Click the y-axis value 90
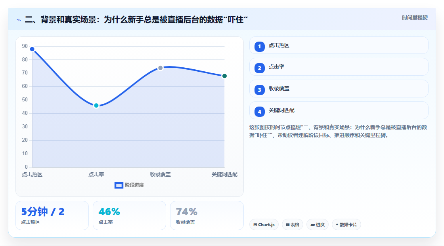 point(25,46)
